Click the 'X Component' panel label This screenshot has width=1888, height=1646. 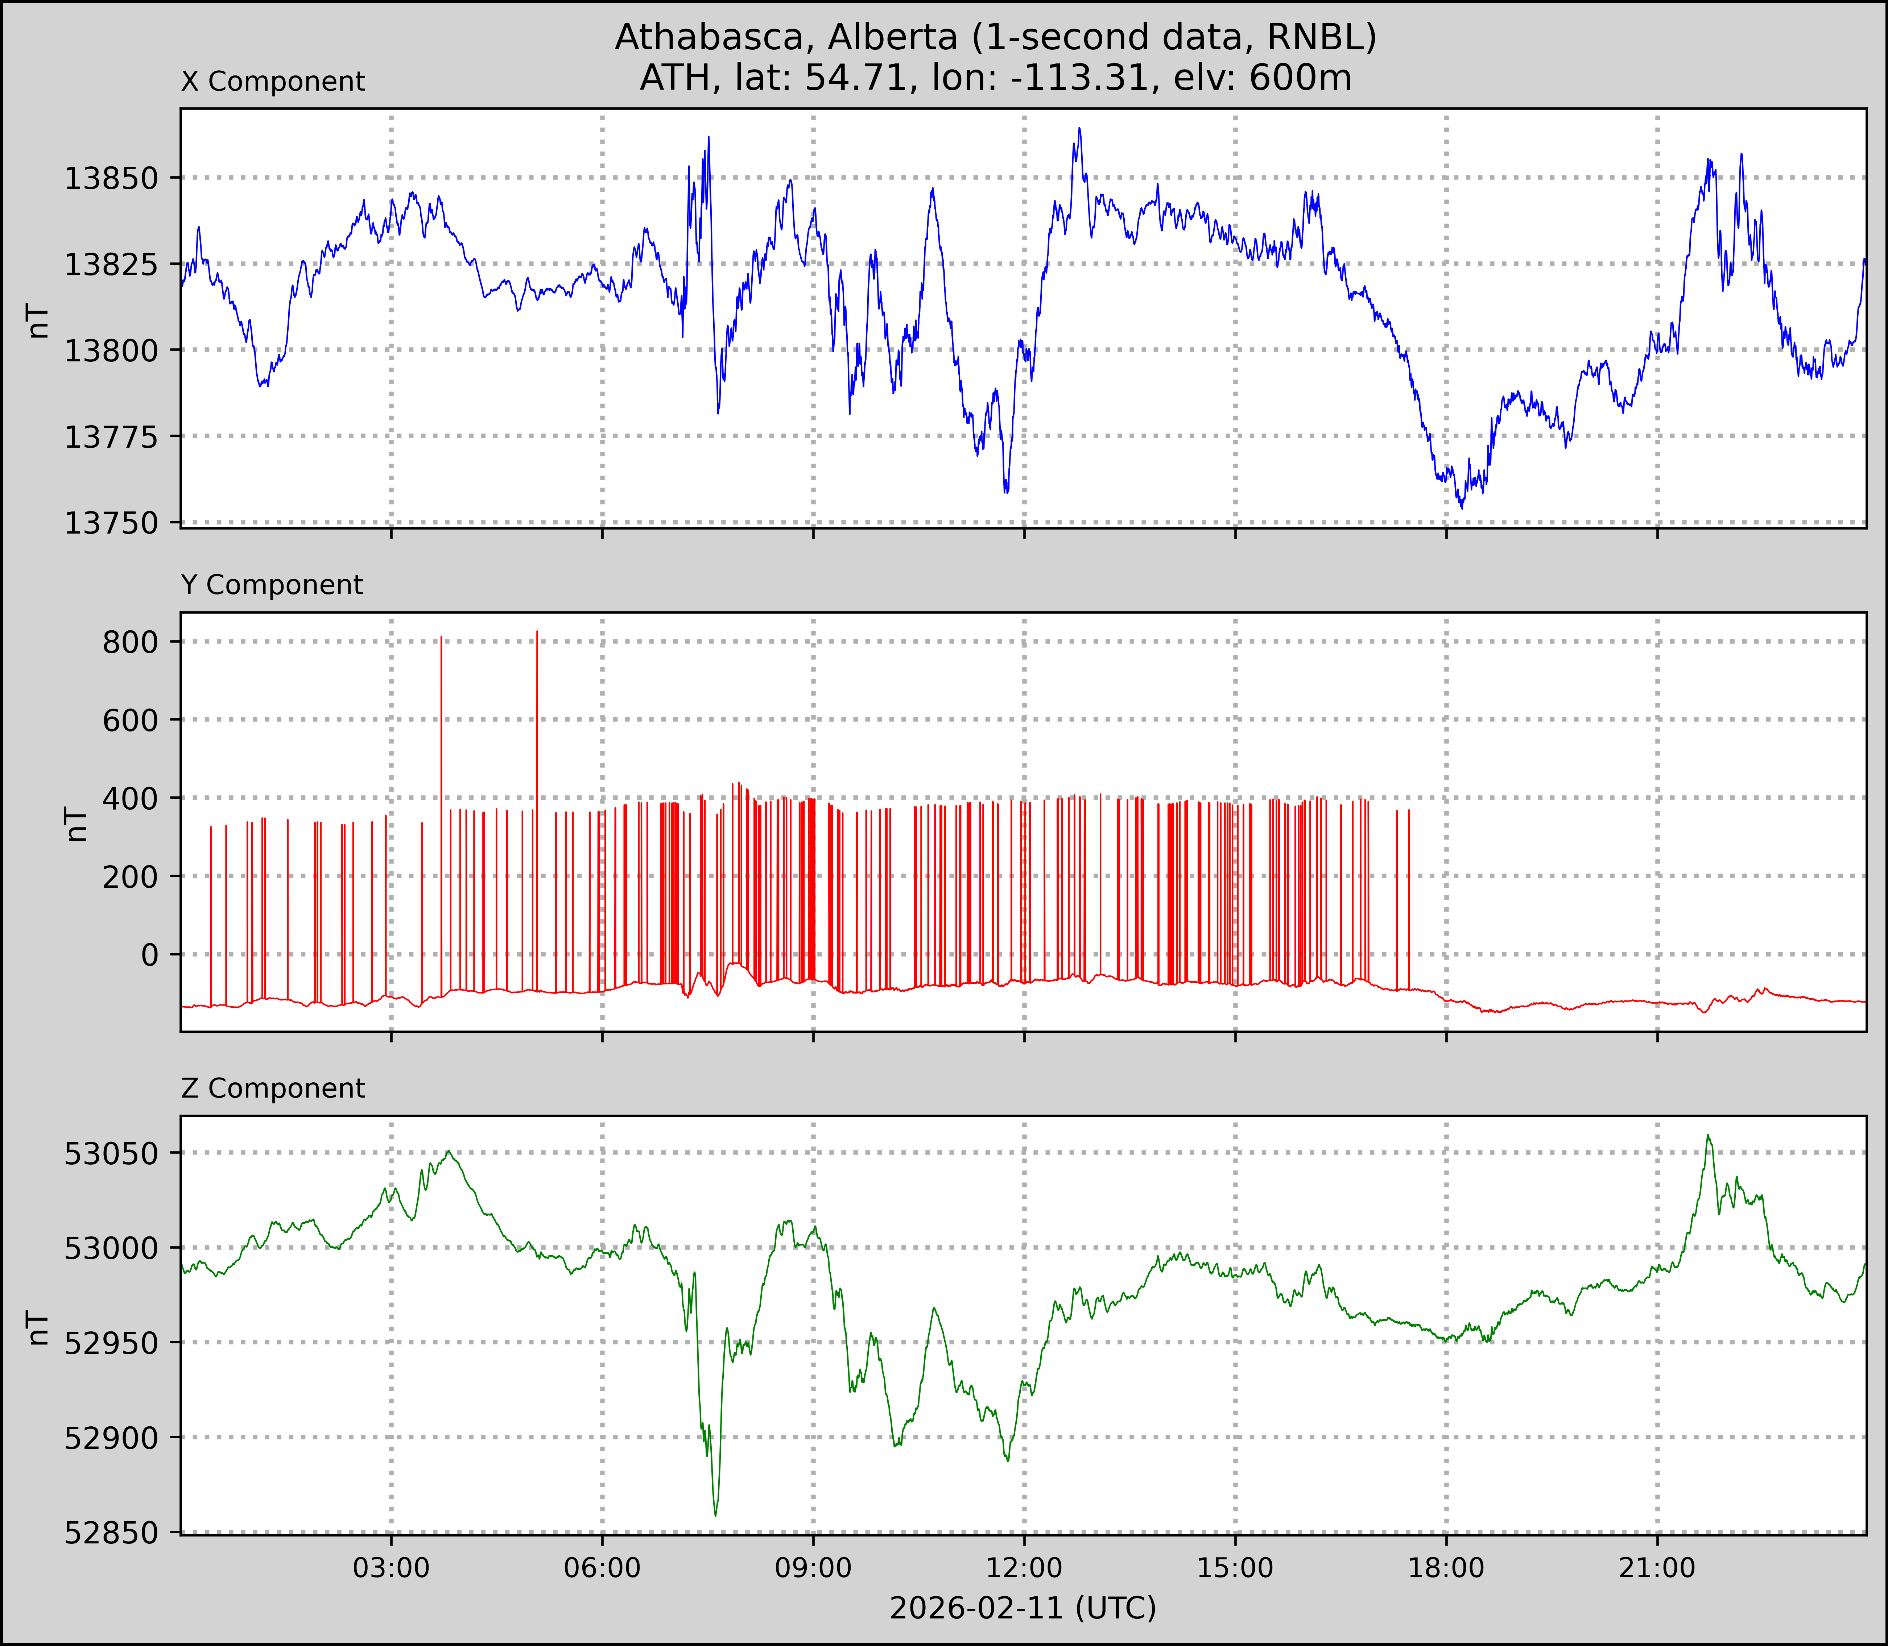coord(273,82)
